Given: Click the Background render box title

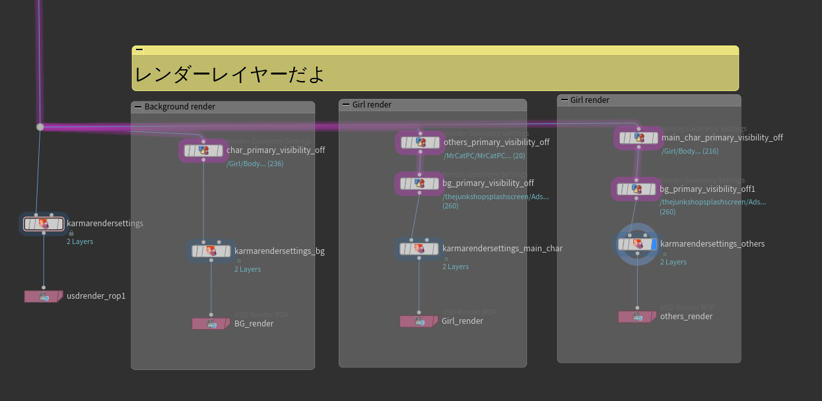Looking at the screenshot, I should [x=180, y=107].
